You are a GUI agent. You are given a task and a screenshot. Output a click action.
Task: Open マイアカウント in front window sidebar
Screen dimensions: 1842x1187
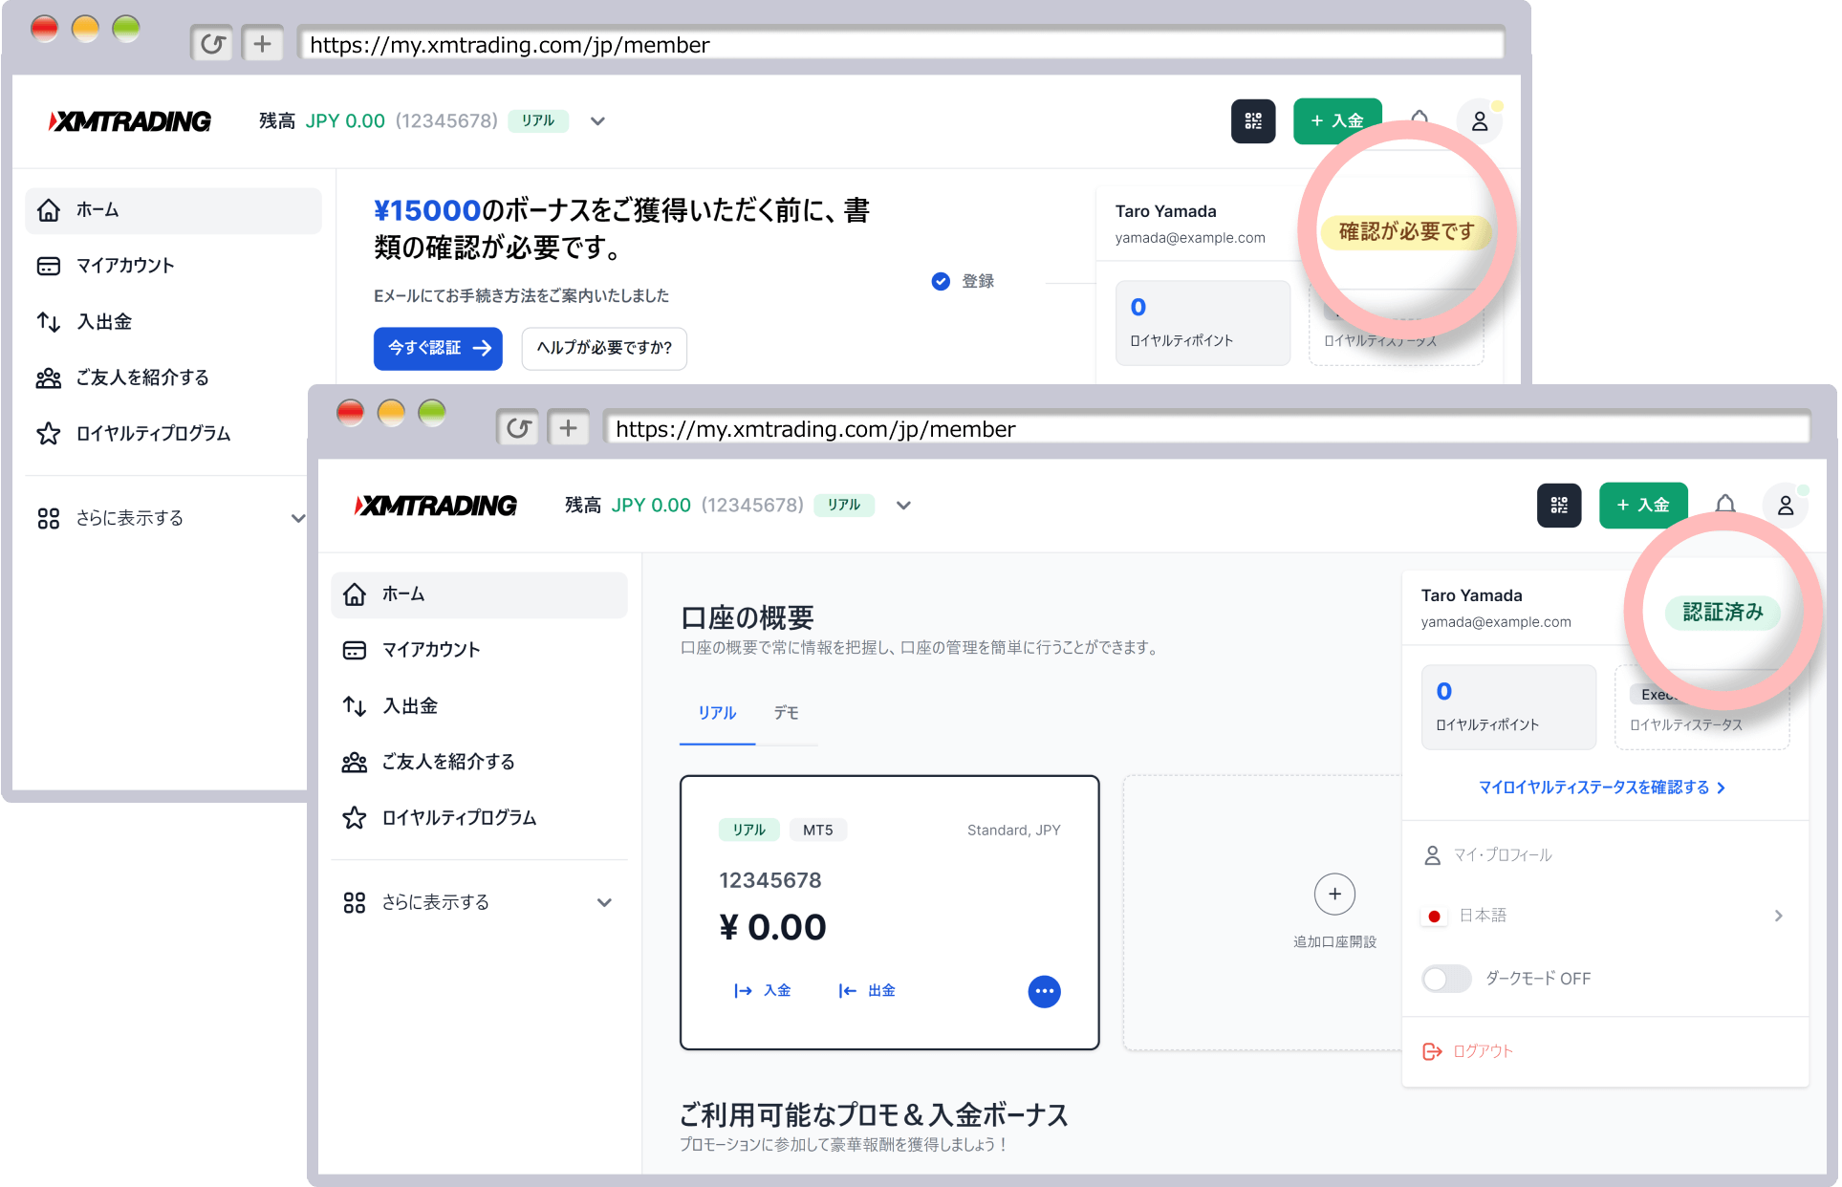(x=479, y=650)
